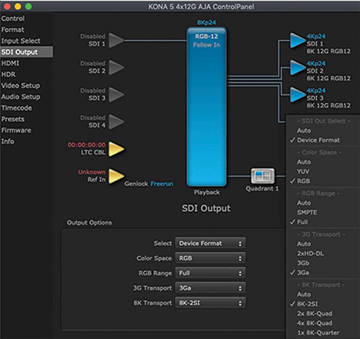Open the Color Space dropdown showing RGB
Viewport: 360px width, 339px height.
210,258
